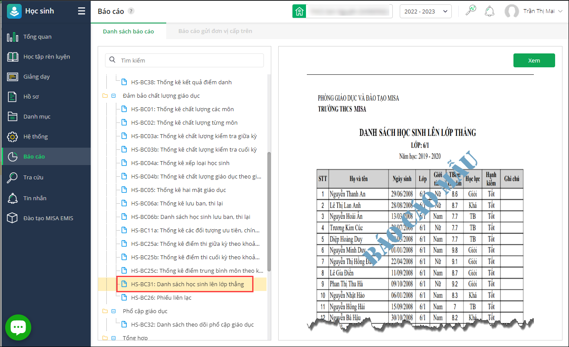Switch to Báo cáo gửi đơn vị cấp trên tab

click(x=215, y=31)
